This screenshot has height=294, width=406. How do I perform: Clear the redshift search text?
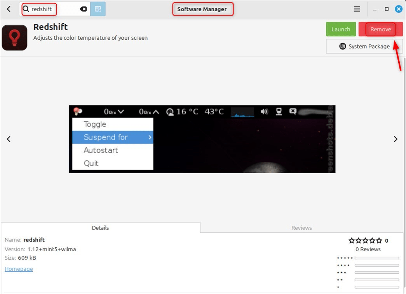coord(84,9)
